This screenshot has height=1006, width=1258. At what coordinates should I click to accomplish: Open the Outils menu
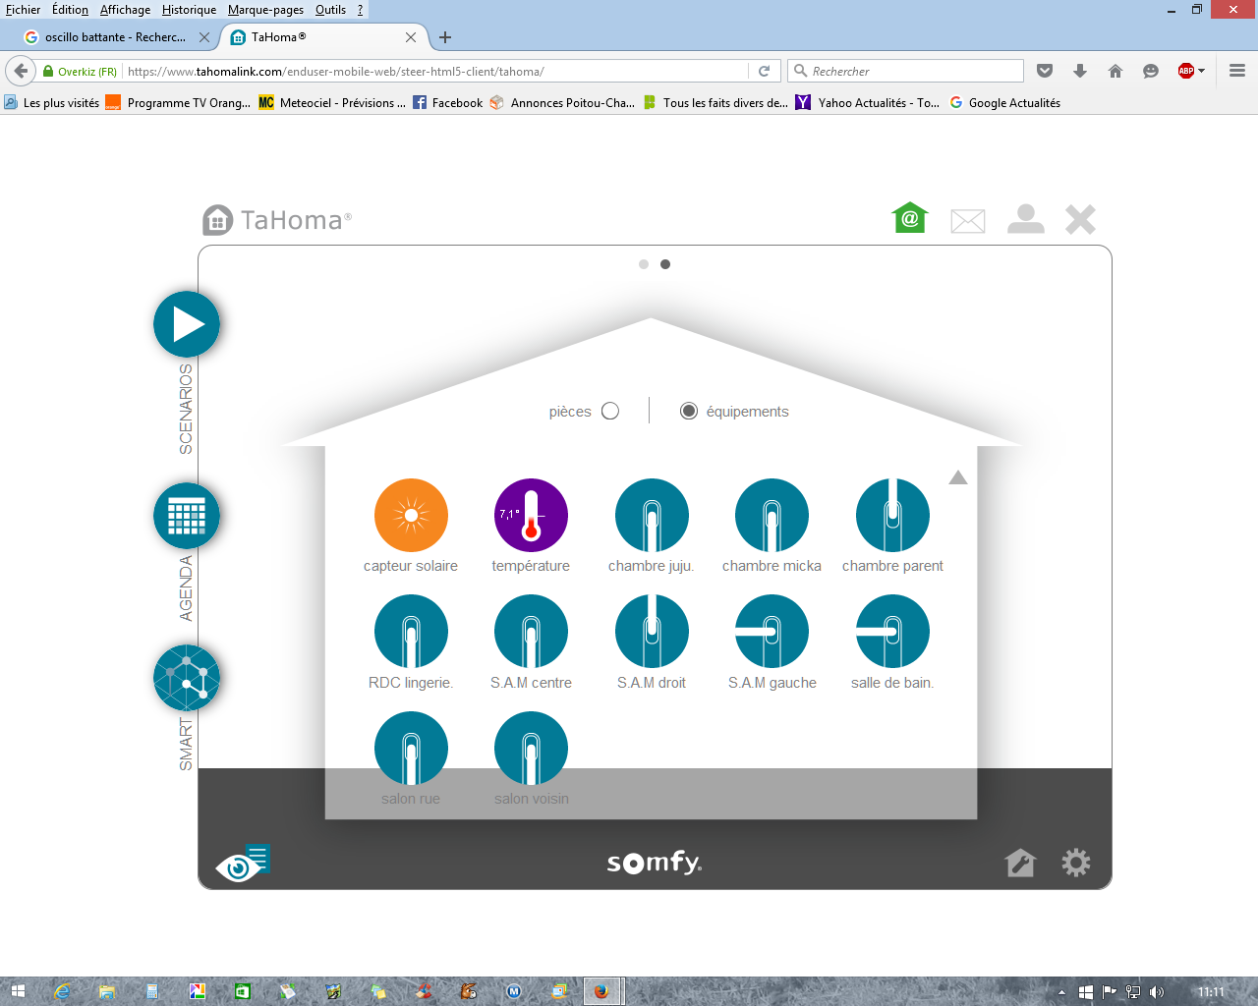tap(330, 10)
